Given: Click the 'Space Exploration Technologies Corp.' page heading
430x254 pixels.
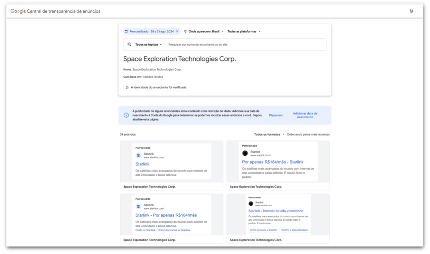Looking at the screenshot, I should [180, 59].
